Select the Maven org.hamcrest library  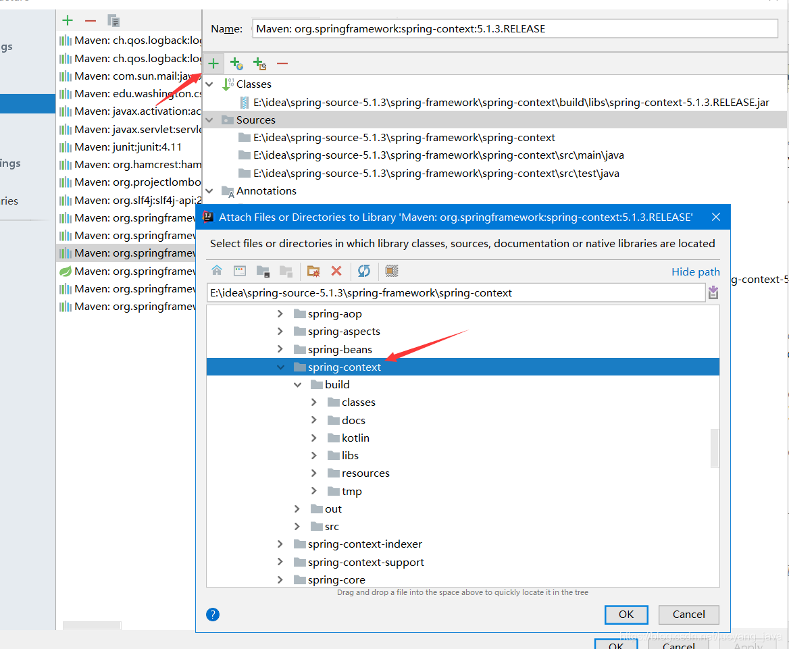click(130, 165)
